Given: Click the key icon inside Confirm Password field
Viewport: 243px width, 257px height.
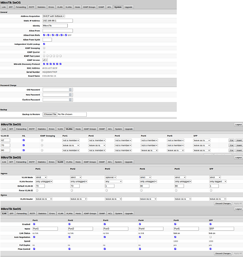Looking at the screenshot, I should pos(70,99).
